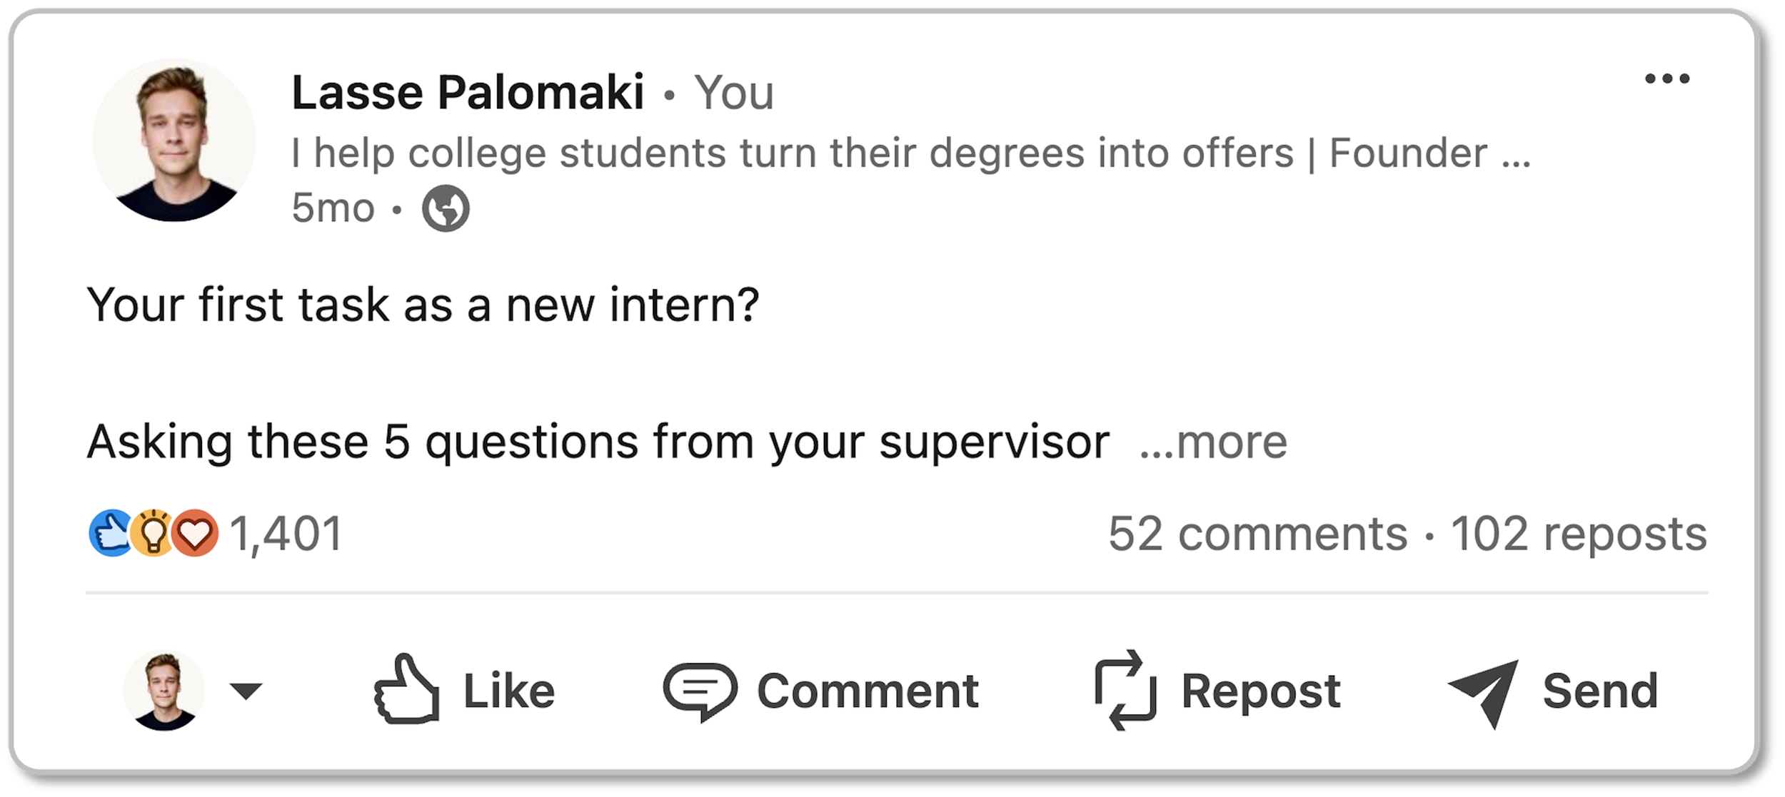Click the Like thumbs-up icon

coord(407,690)
